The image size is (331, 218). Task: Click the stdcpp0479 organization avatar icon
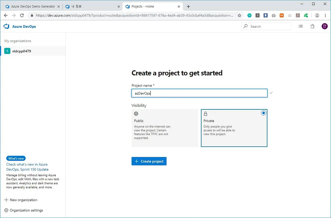[7, 51]
